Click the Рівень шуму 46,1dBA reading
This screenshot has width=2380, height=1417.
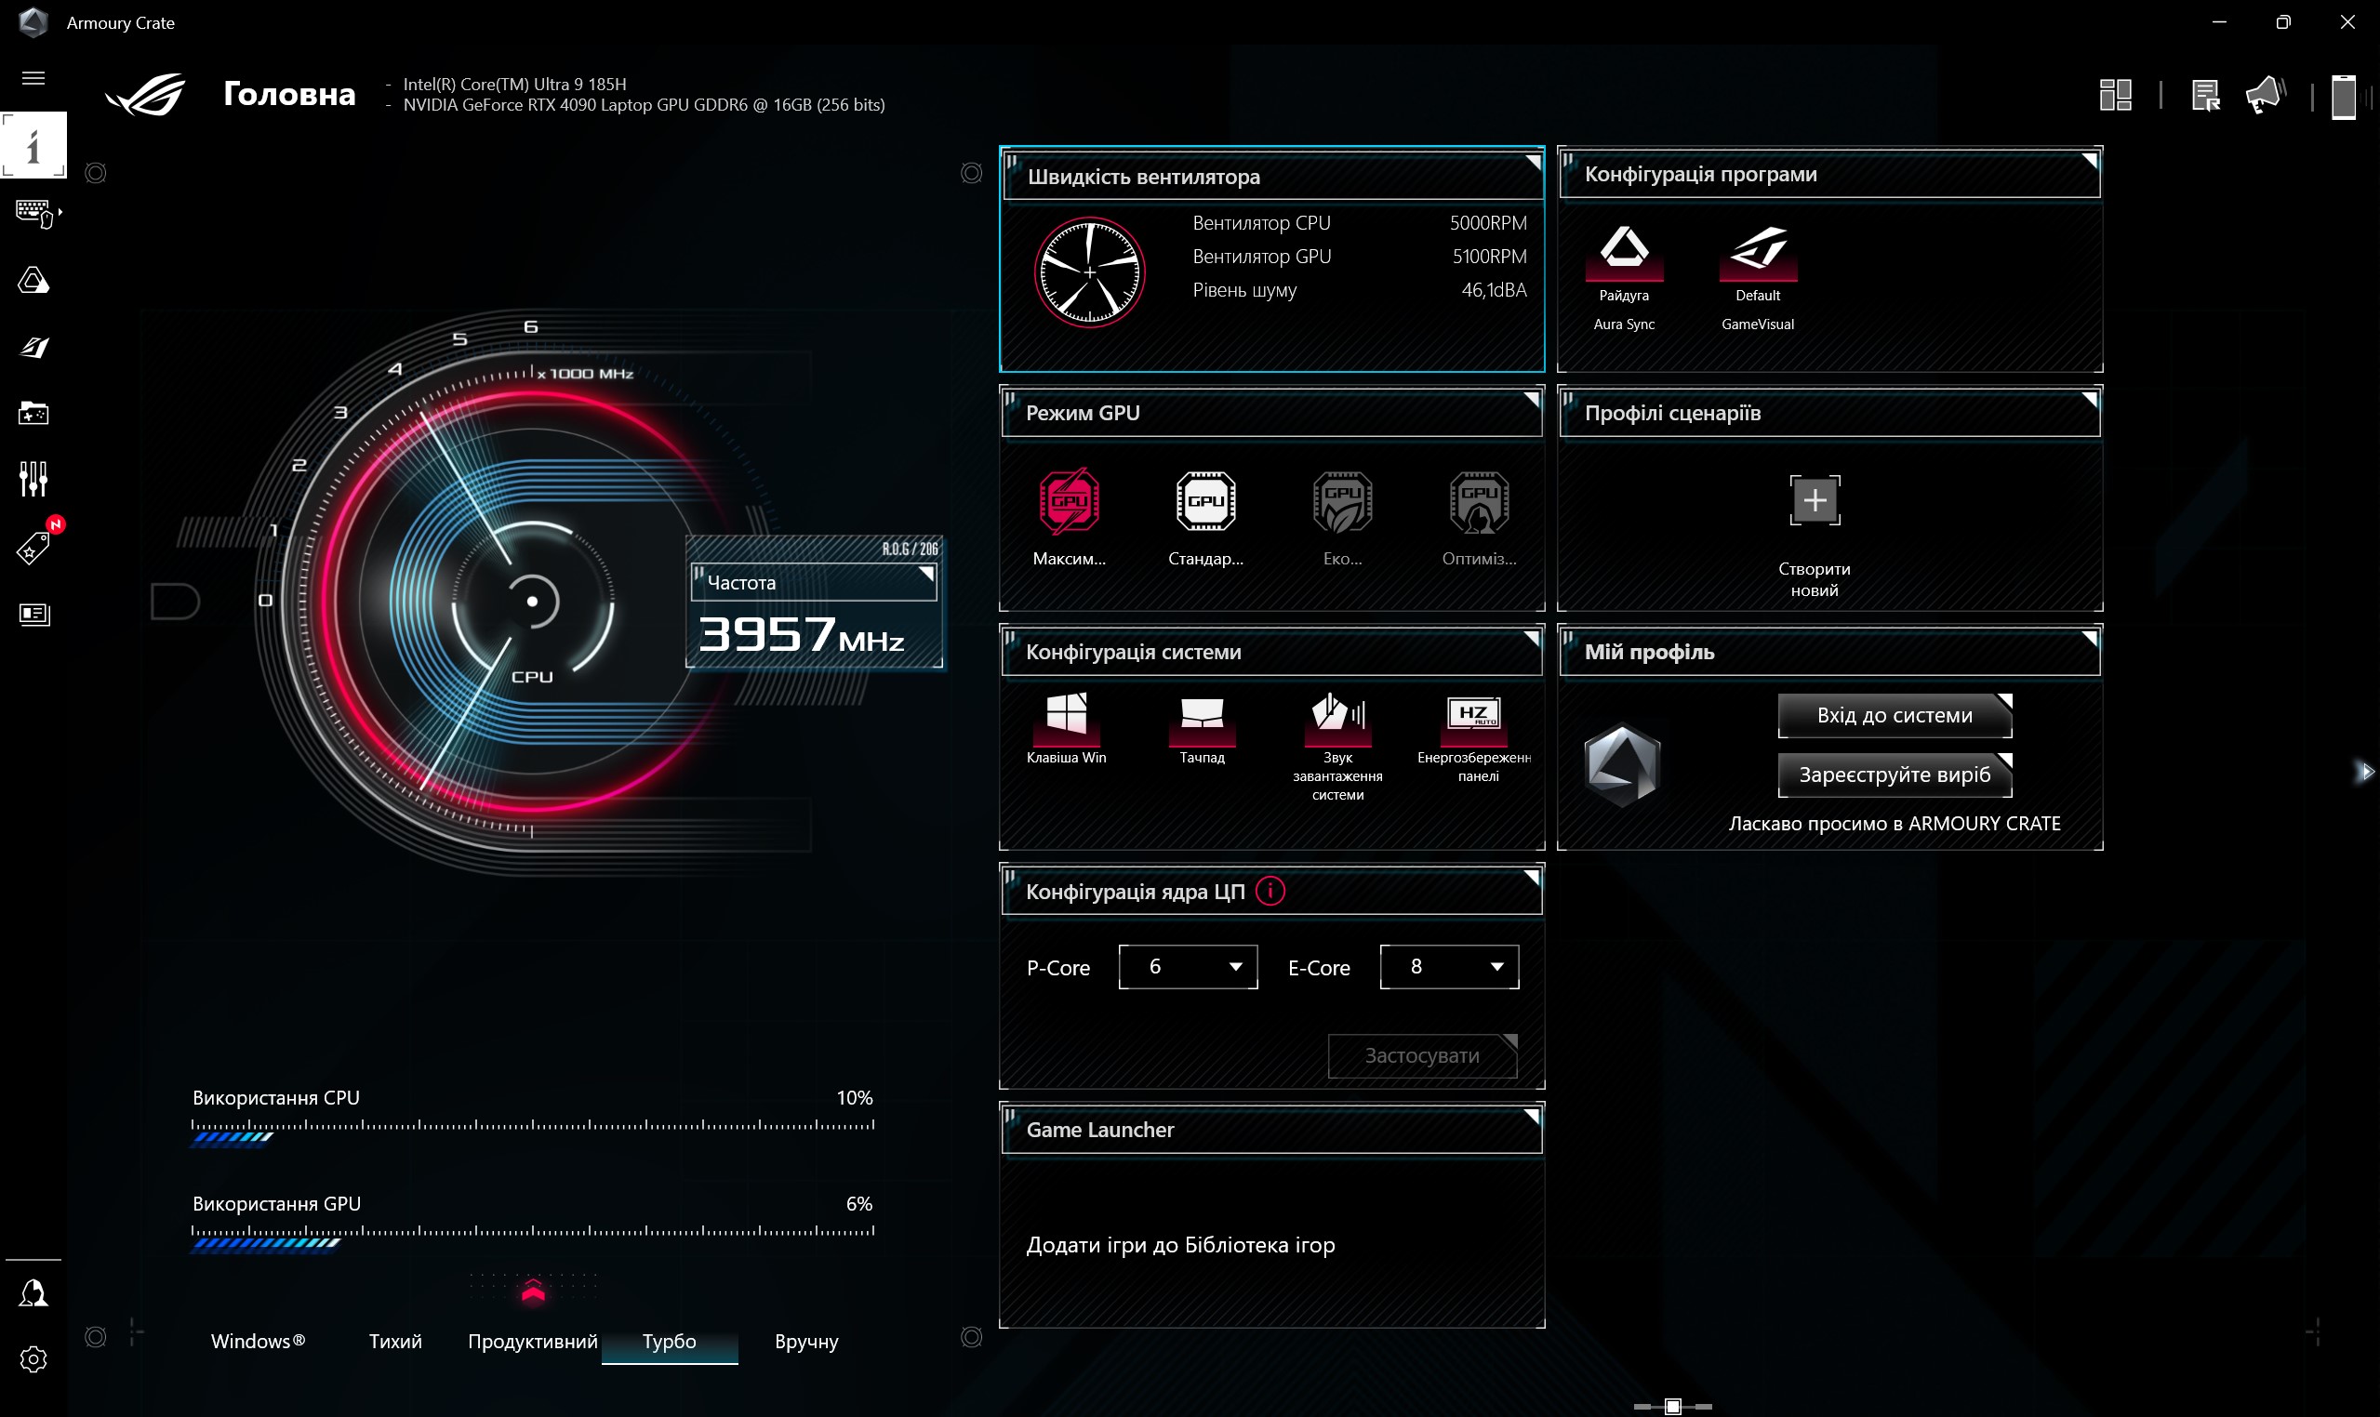[x=1360, y=289]
